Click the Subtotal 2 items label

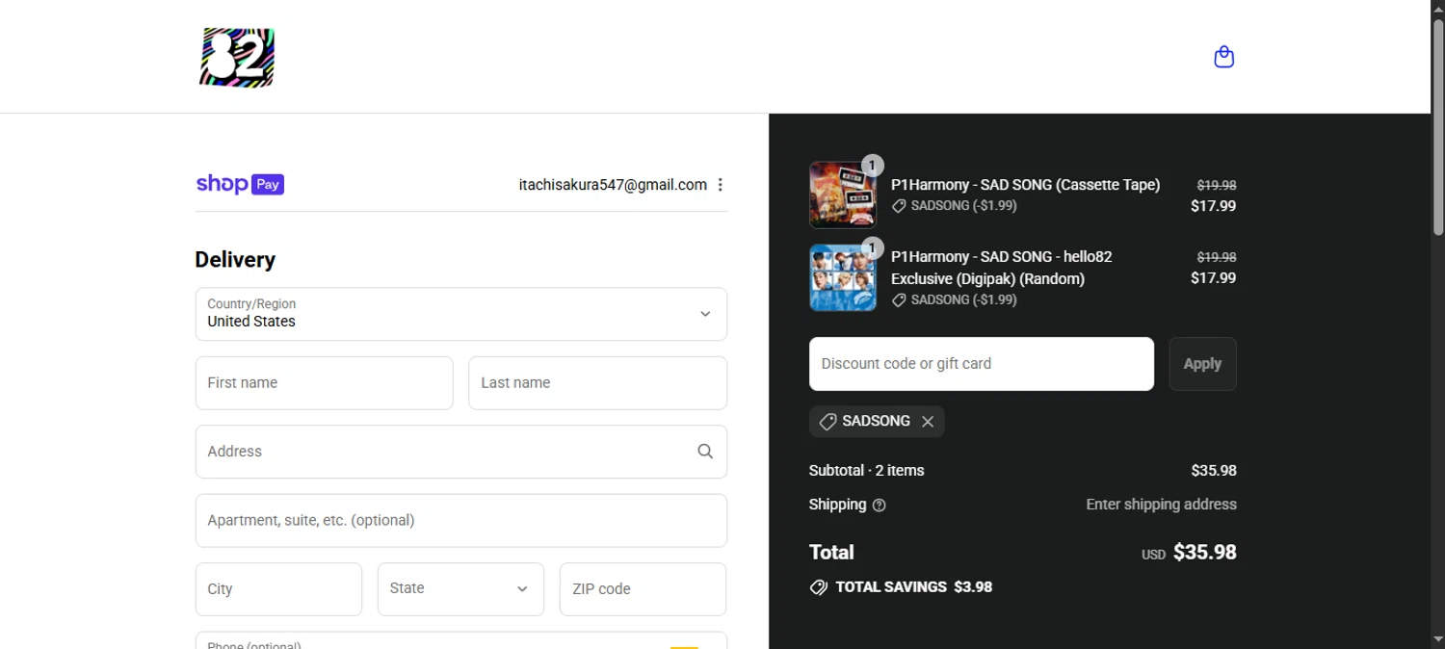(x=866, y=471)
